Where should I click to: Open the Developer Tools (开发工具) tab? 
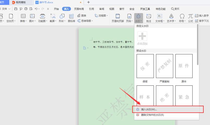(145, 9)
